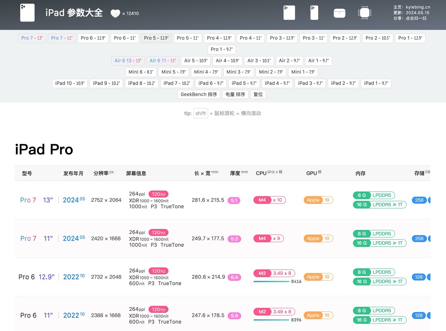Screen dimensions: 446x331
Task: Click the 发布年月 column header
Action: click(73, 173)
